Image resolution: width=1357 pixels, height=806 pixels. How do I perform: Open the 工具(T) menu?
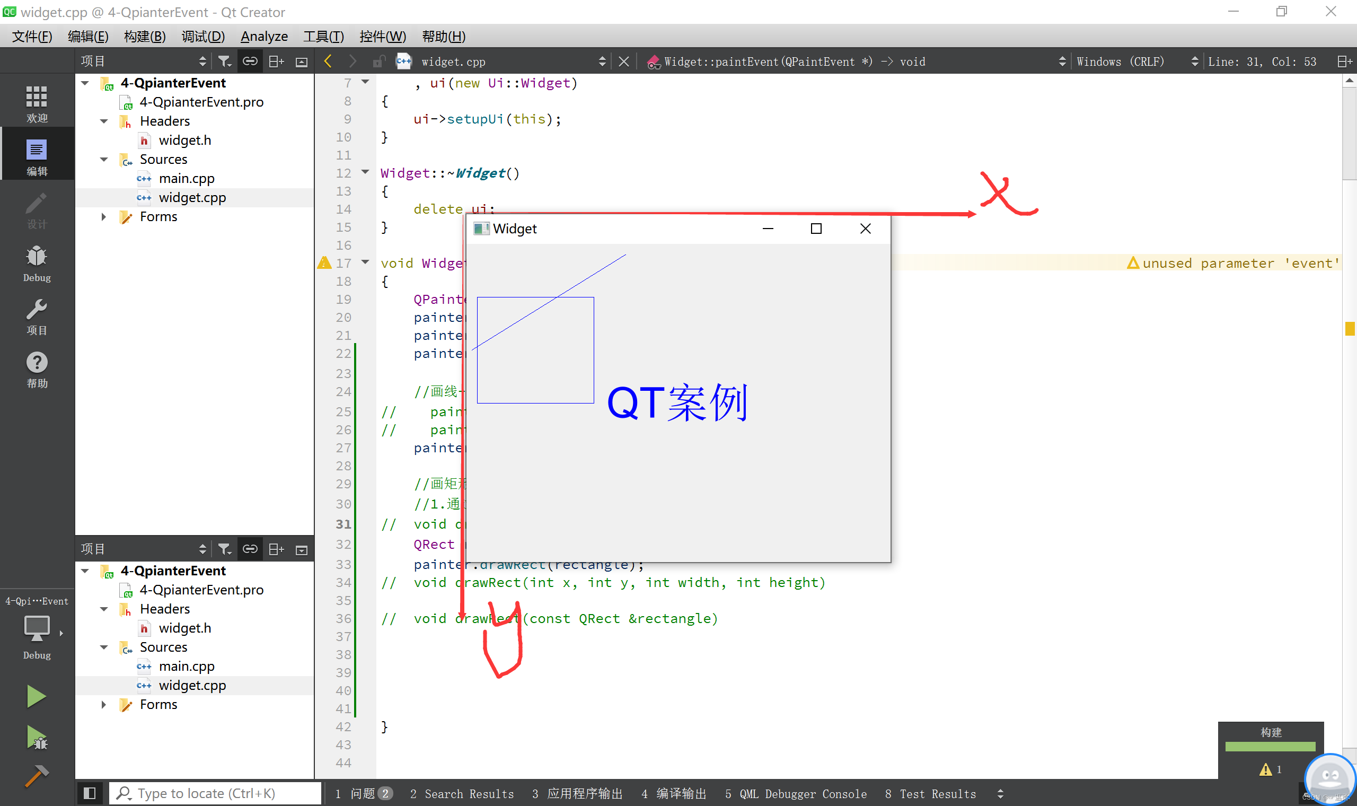tap(323, 37)
